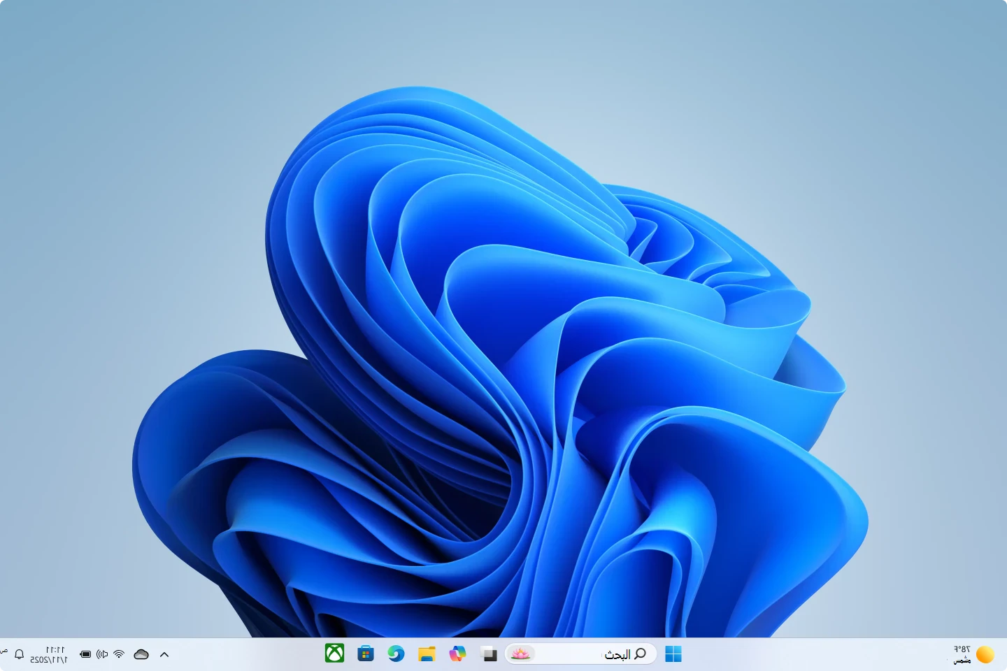Screen dimensions: 1007x671
Task: Open the clock and date flyout
Action: (50, 655)
